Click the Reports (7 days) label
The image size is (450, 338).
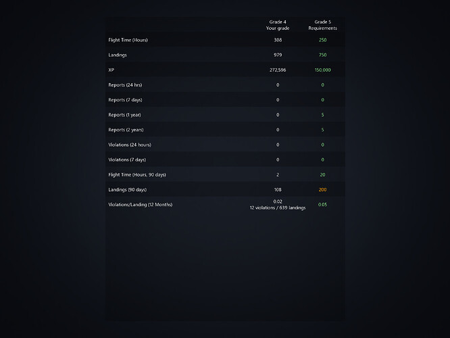[125, 99]
